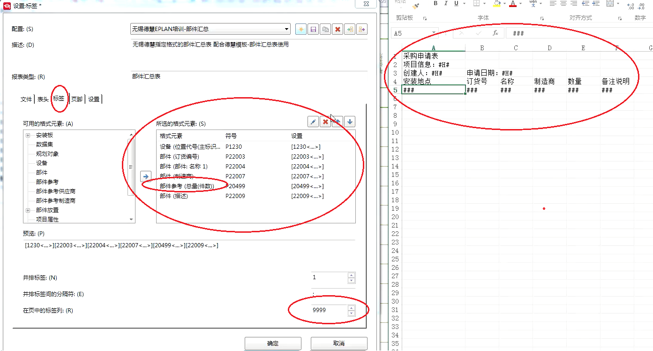Viewport: 653px width, 351px height.
Task: Move the selected format element down
Action: [x=350, y=122]
